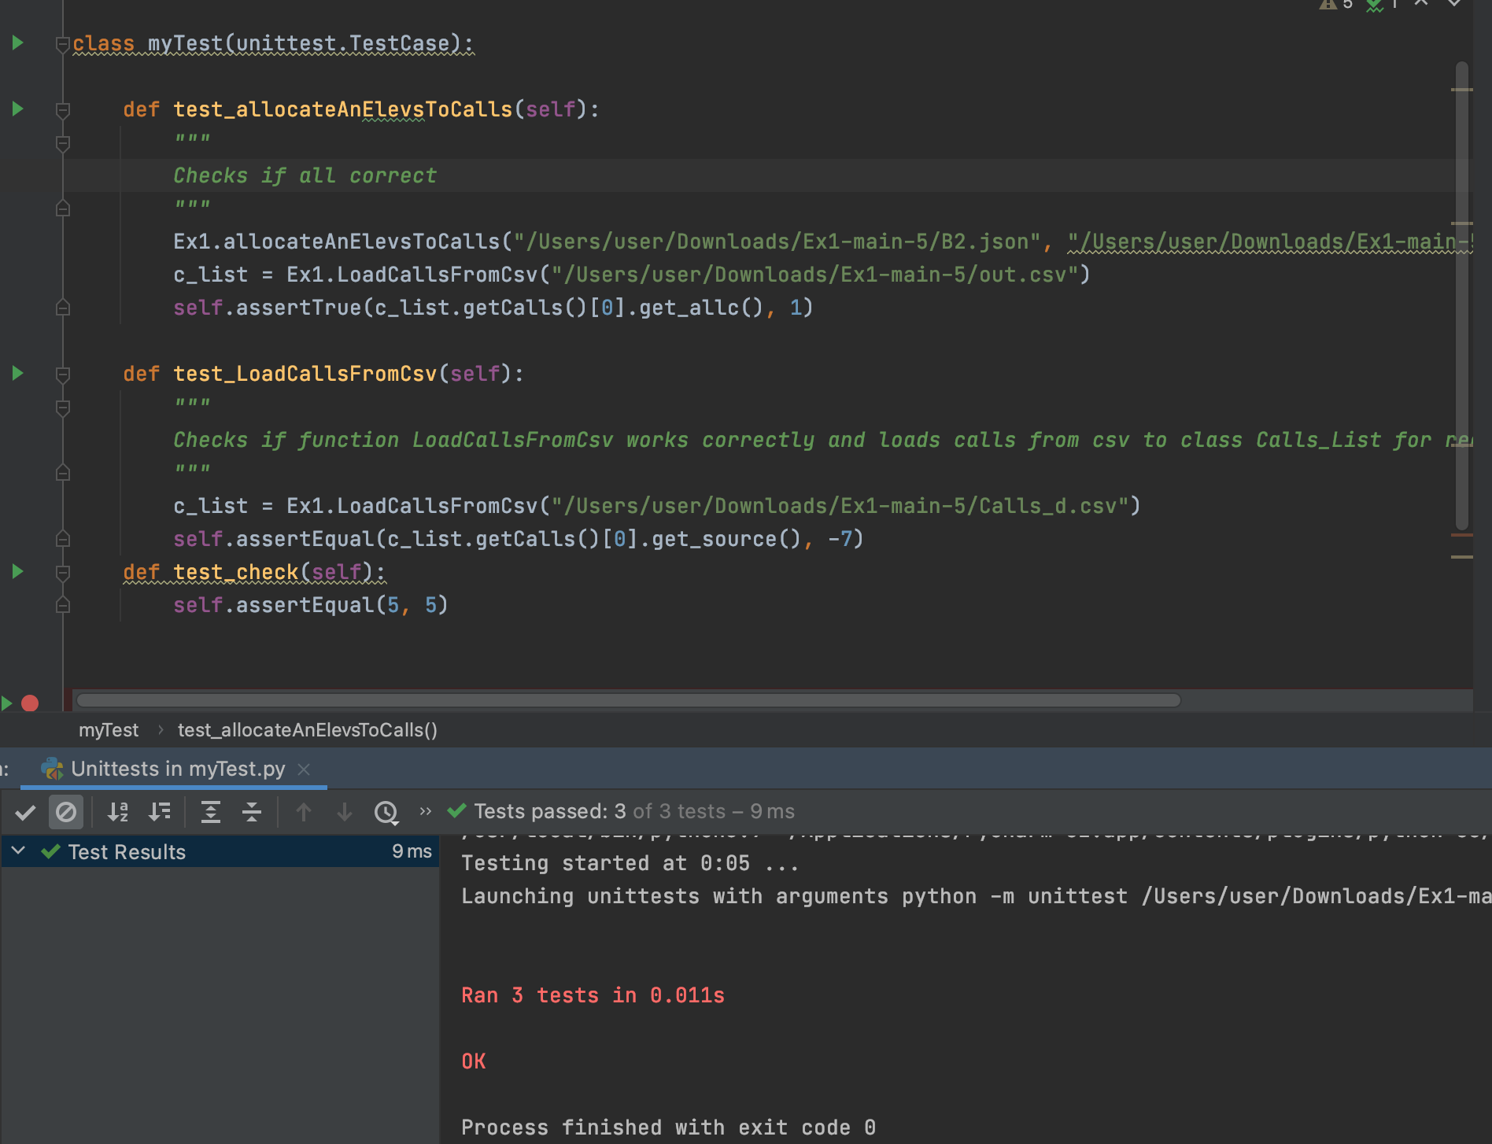This screenshot has width=1492, height=1144.
Task: Run test_check using its gutter arrow
Action: point(17,571)
